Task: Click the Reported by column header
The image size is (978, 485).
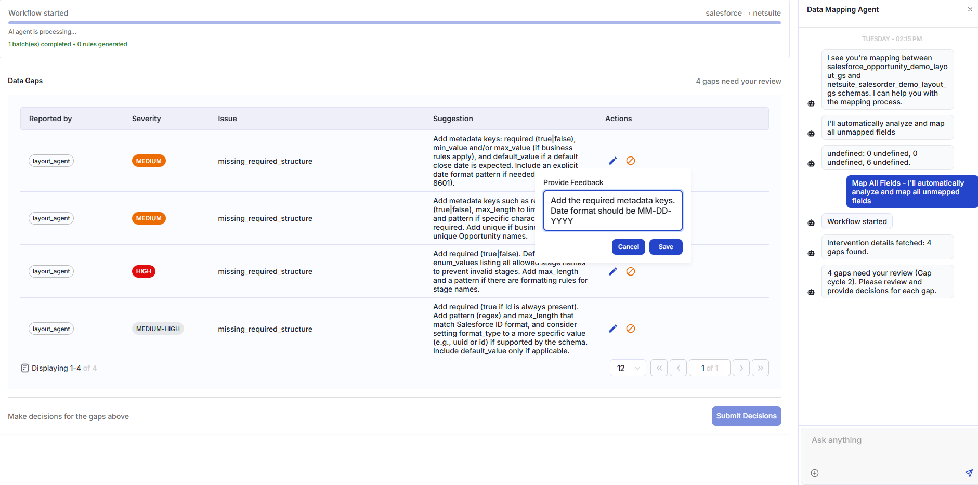Action: (50, 119)
